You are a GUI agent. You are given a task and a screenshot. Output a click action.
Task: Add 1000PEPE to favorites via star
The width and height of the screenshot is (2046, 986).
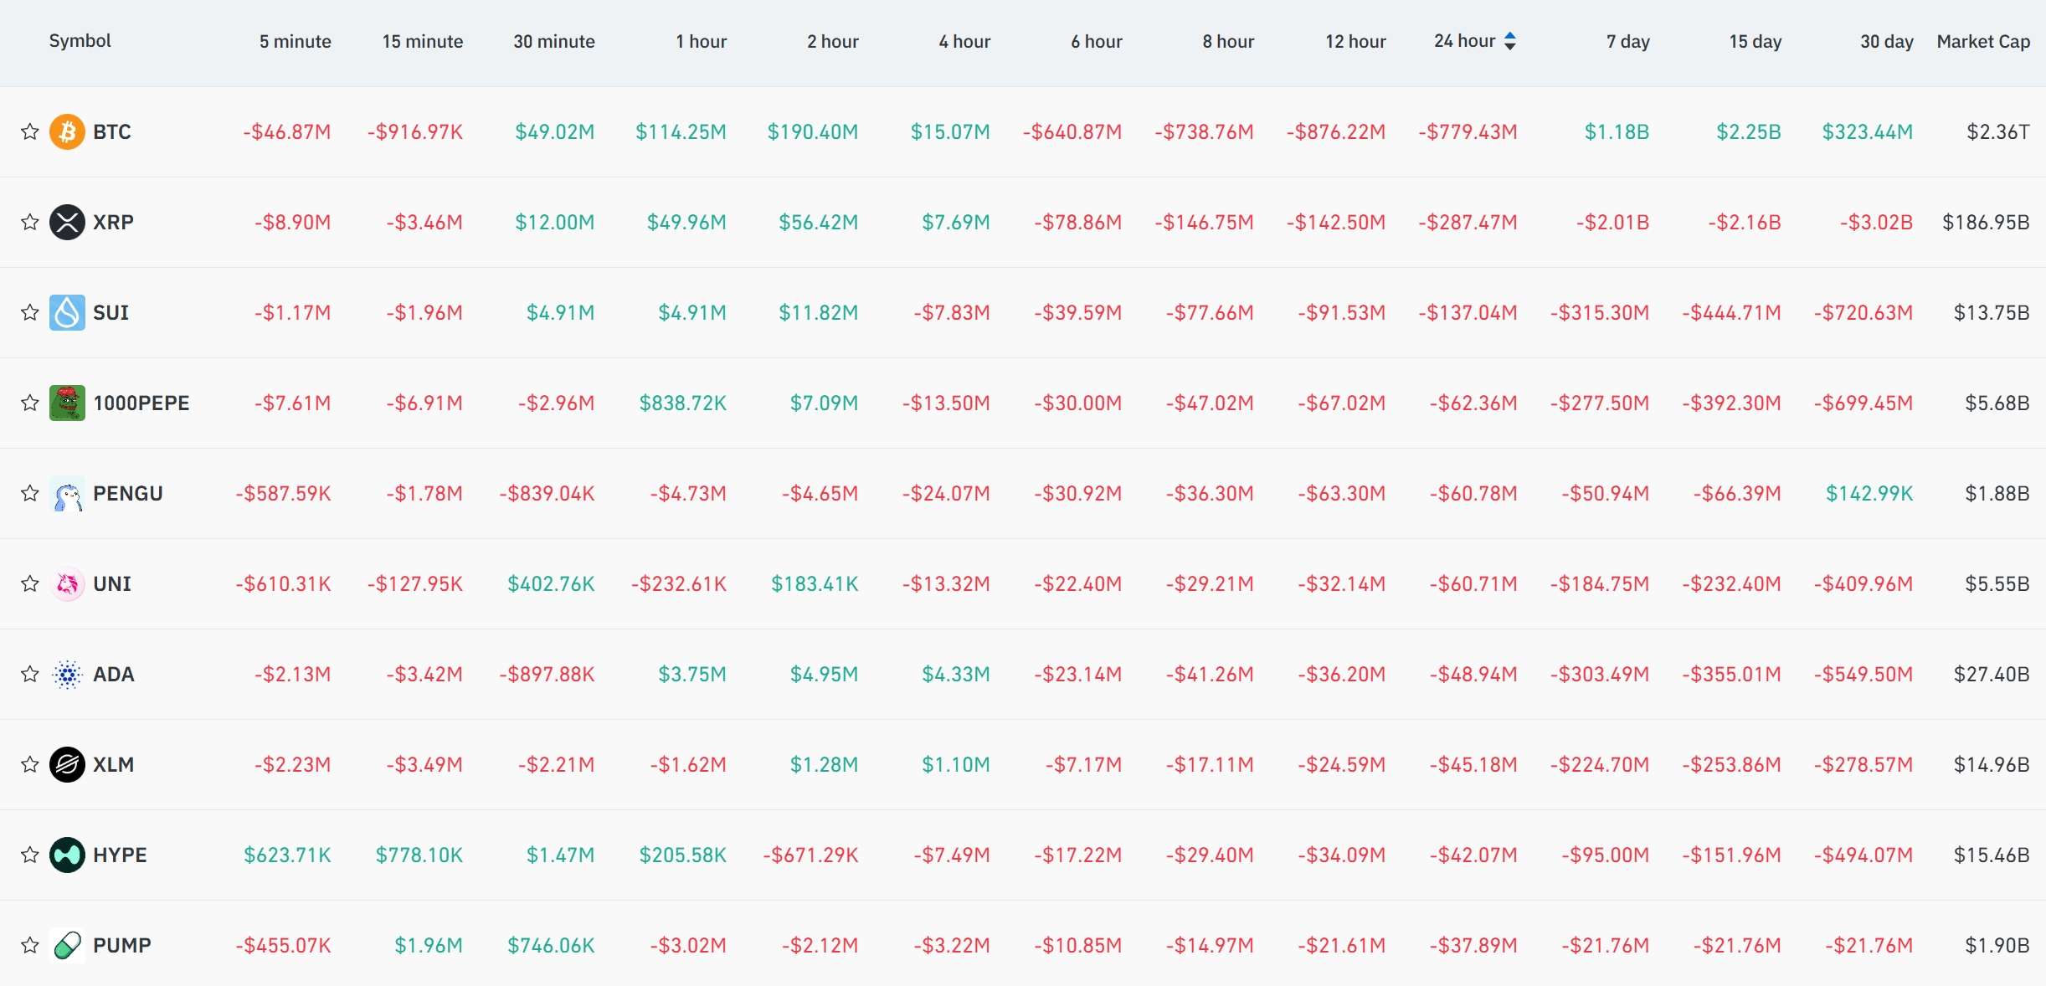30,403
